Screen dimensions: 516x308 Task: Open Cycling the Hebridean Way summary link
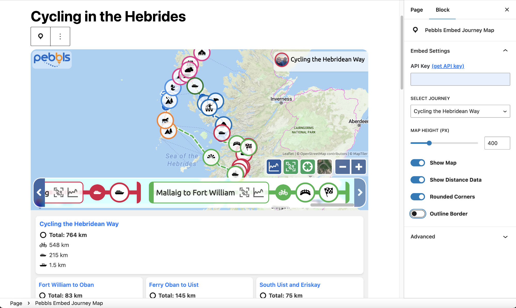point(79,224)
